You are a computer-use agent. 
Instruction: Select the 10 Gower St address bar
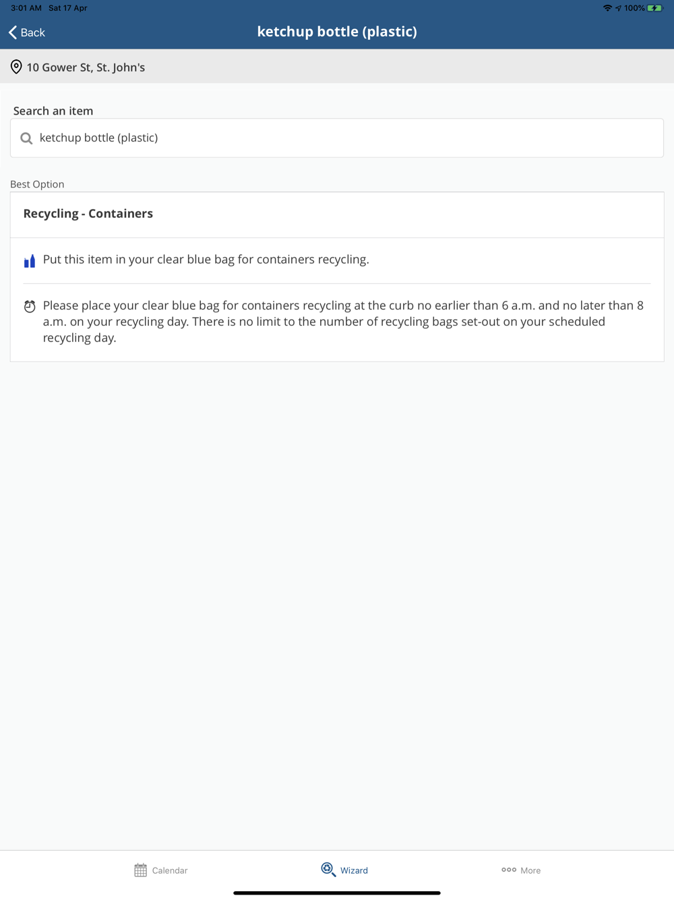[x=337, y=67]
